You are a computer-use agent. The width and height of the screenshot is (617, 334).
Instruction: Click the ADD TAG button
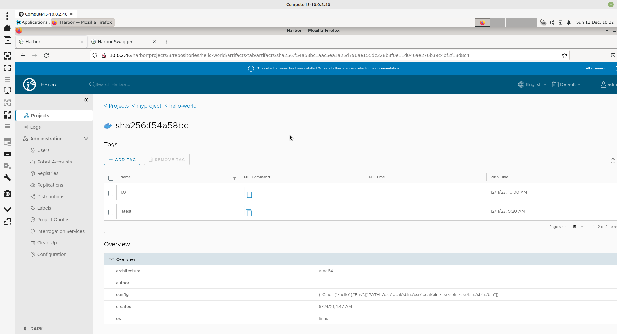point(122,159)
